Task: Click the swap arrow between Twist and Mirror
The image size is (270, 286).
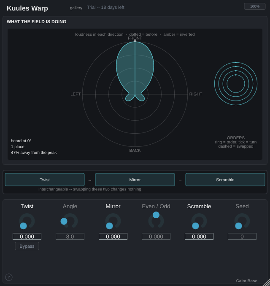Action: (89, 180)
